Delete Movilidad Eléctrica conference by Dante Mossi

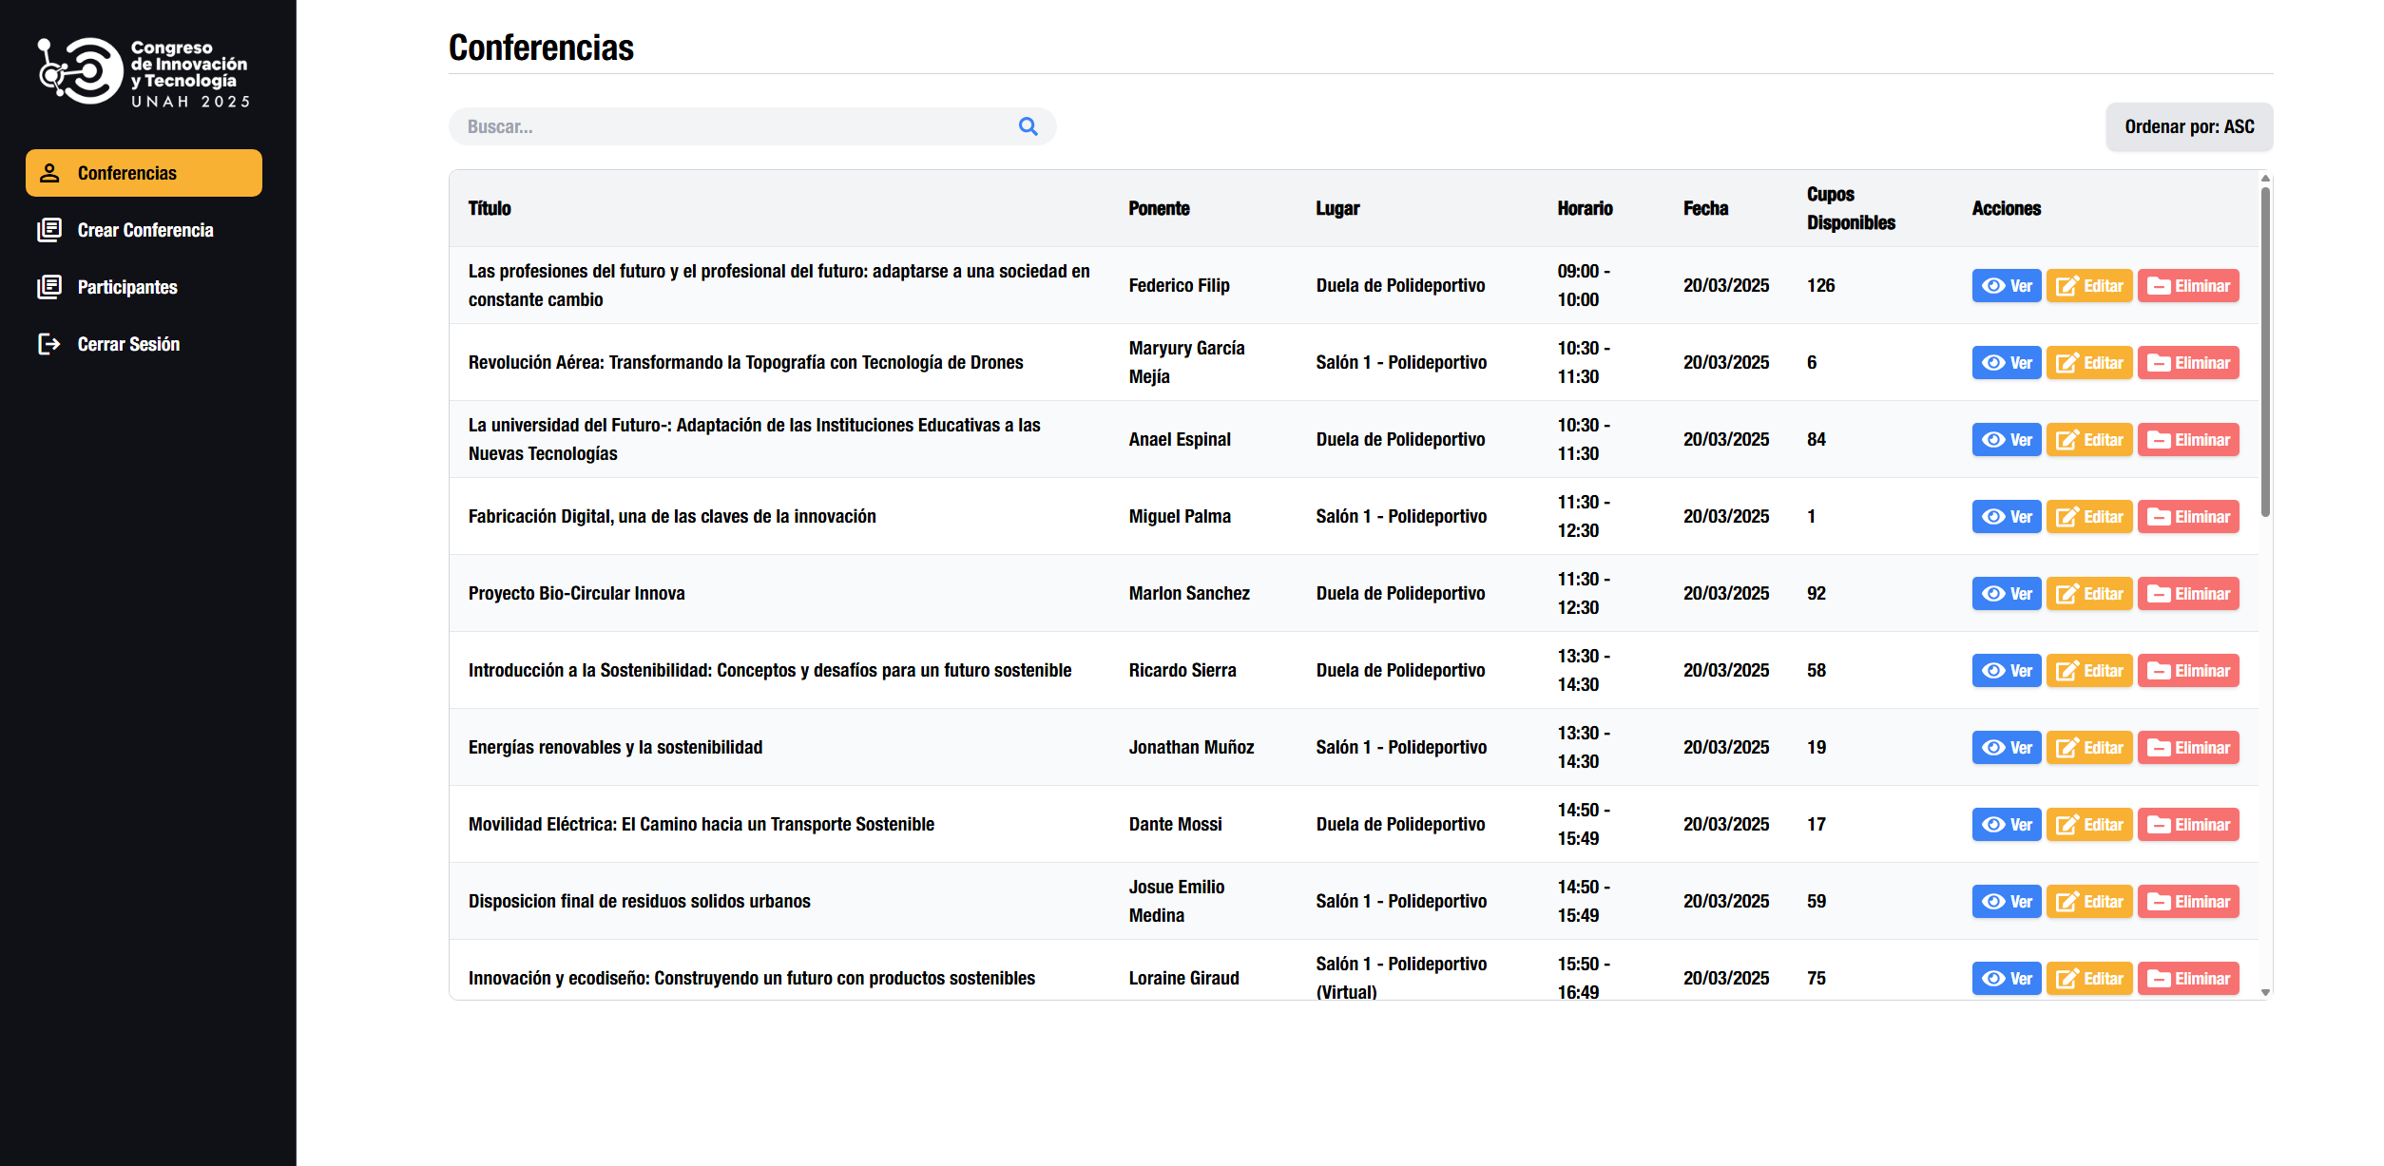[2187, 825]
